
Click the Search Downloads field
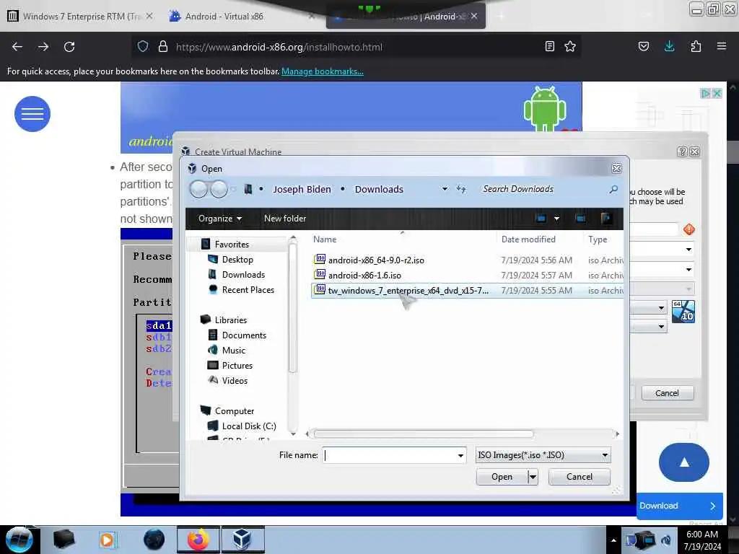point(542,189)
